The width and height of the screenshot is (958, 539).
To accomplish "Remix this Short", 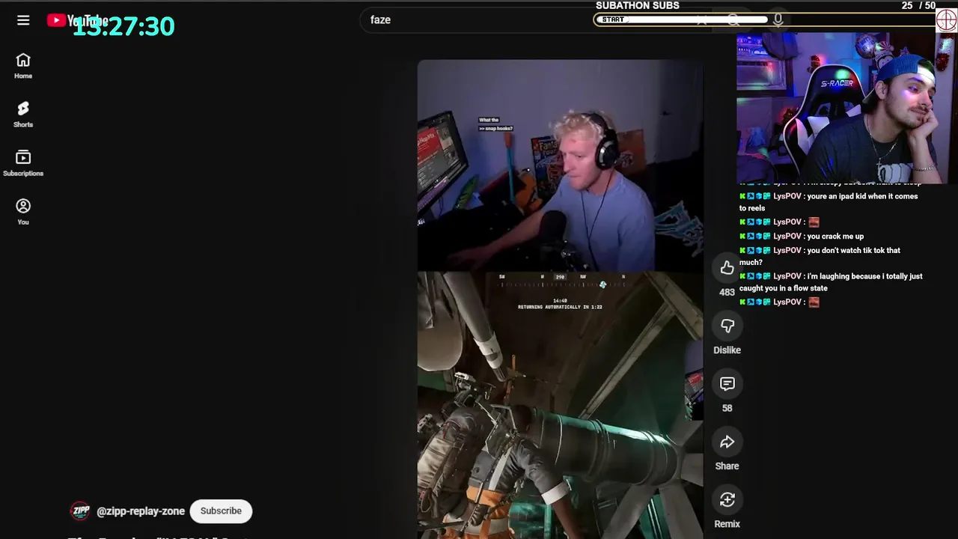I will point(727,500).
